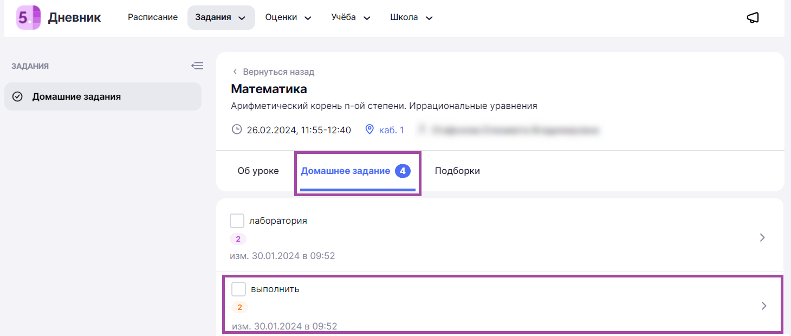Click the lesson topic about Арифметический корень

coord(384,106)
